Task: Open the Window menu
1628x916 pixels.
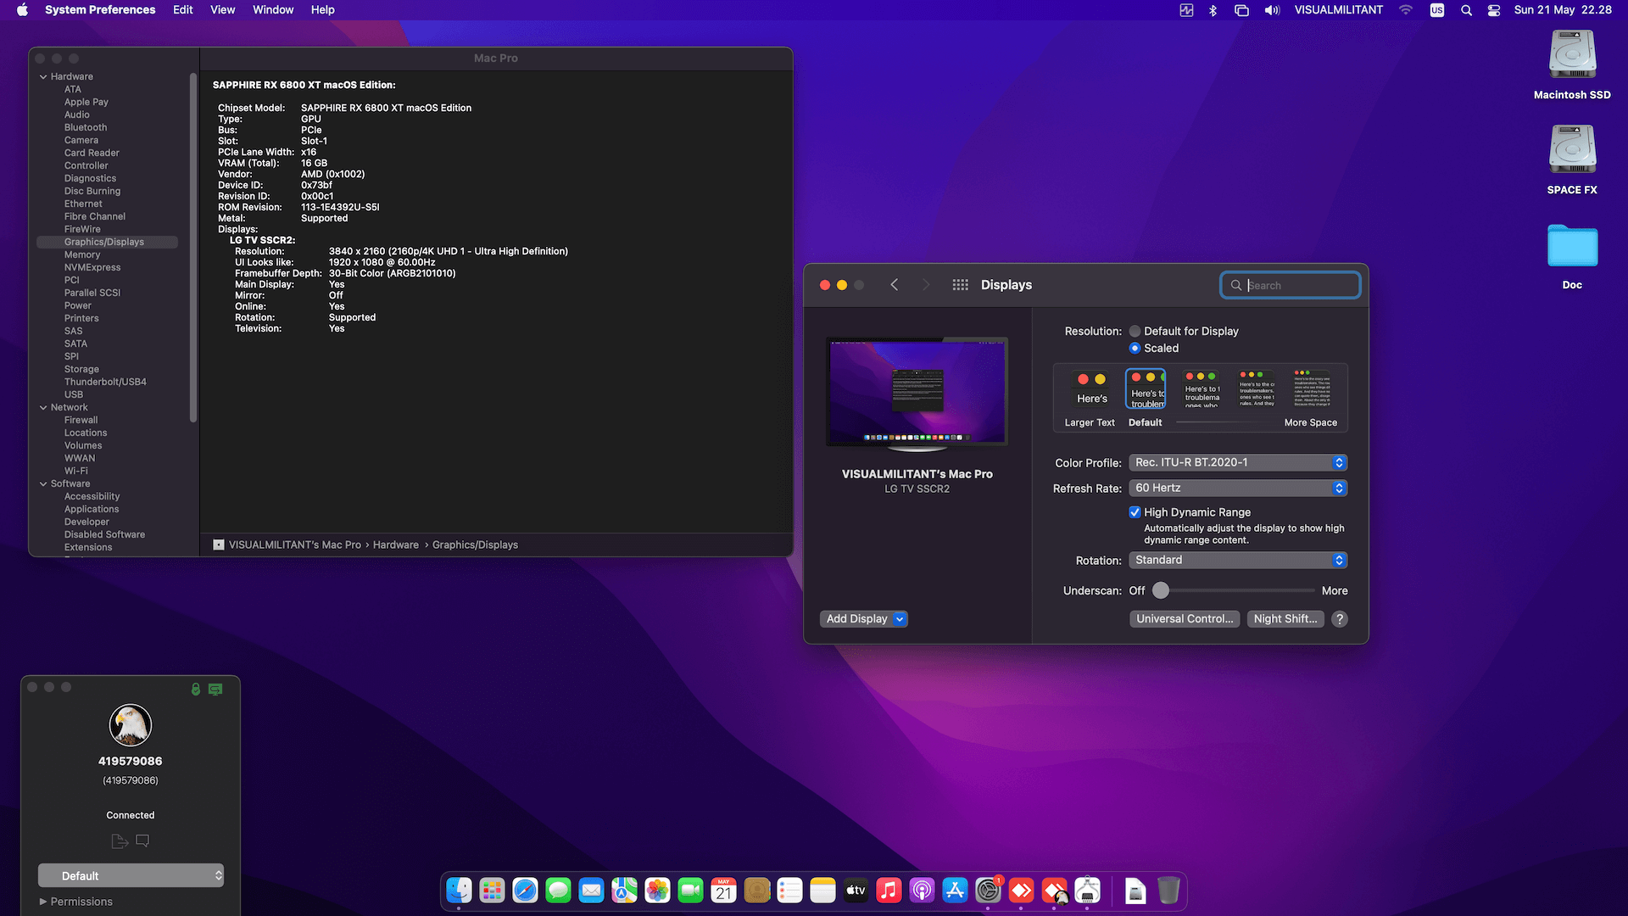Action: pyautogui.click(x=273, y=10)
